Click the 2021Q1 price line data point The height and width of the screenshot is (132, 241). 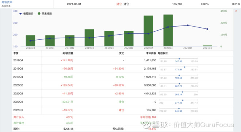tap(207, 29)
